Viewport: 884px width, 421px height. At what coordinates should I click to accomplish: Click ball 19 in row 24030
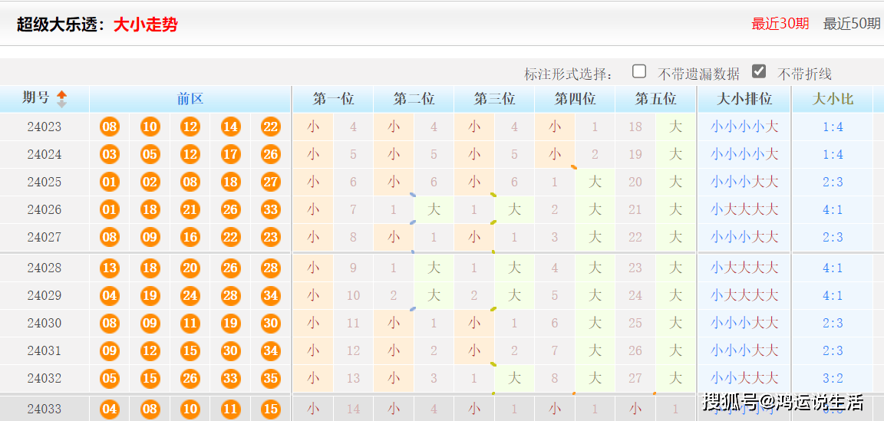[230, 323]
